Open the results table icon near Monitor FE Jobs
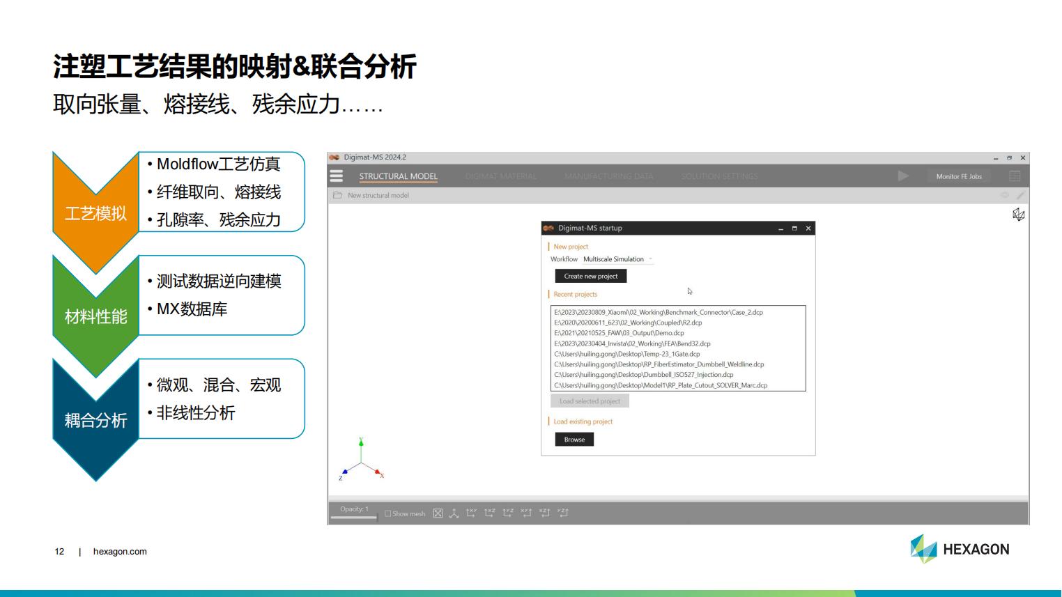This screenshot has width=1062, height=597. tap(1015, 176)
